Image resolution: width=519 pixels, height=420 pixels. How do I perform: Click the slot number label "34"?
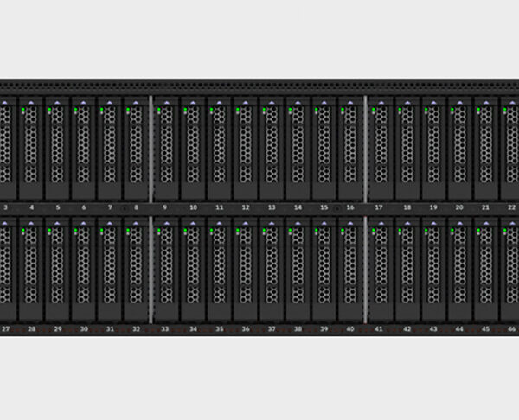[193, 328]
